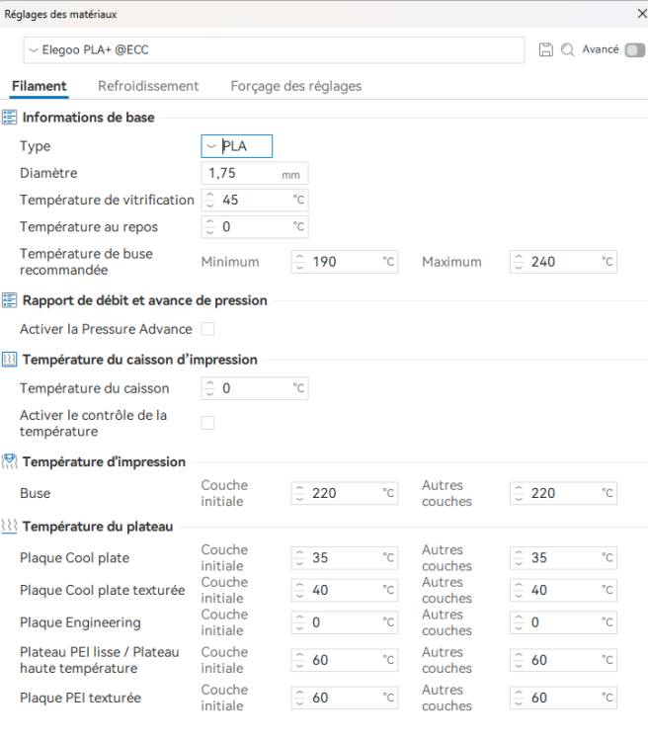Toggle the Avancé mode switch
The height and width of the screenshot is (741, 648).
[x=634, y=49]
